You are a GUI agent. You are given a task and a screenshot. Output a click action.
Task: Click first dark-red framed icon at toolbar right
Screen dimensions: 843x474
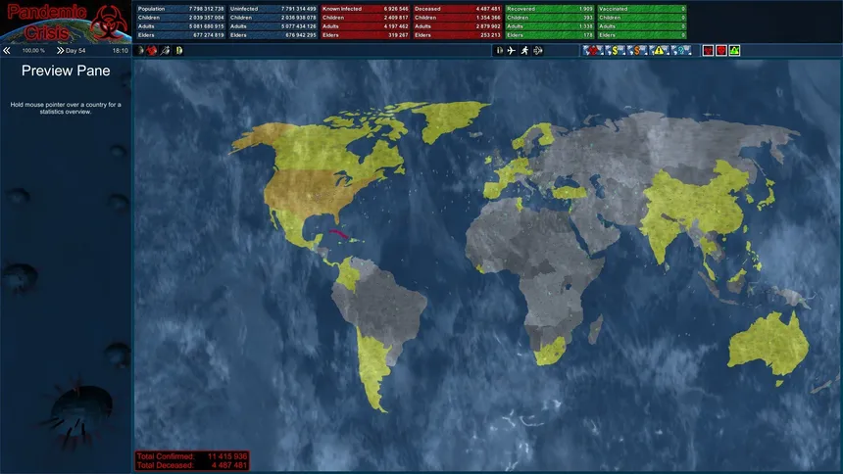[708, 51]
